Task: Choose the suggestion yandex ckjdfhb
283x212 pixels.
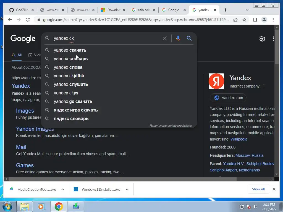Action: (119, 76)
